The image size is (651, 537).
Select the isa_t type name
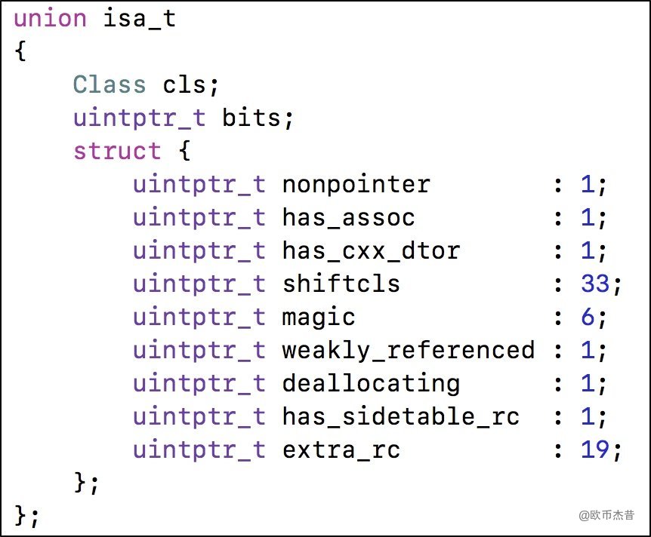point(140,18)
